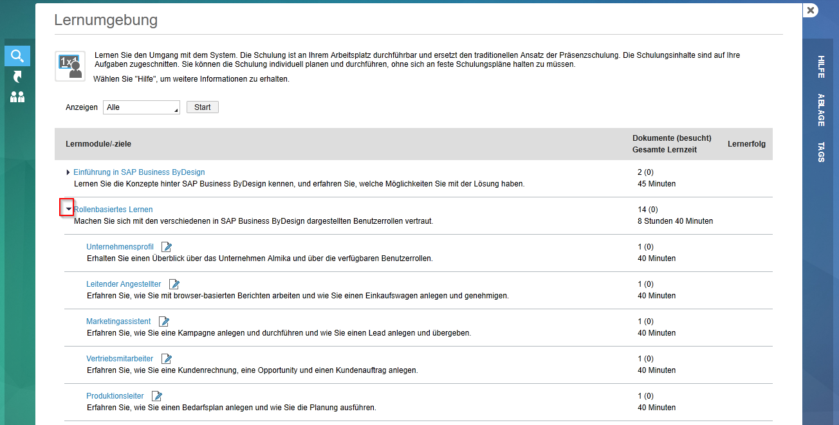This screenshot has height=425, width=839.
Task: Open the Rollenbasiertes Lernen link
Action: (x=113, y=210)
